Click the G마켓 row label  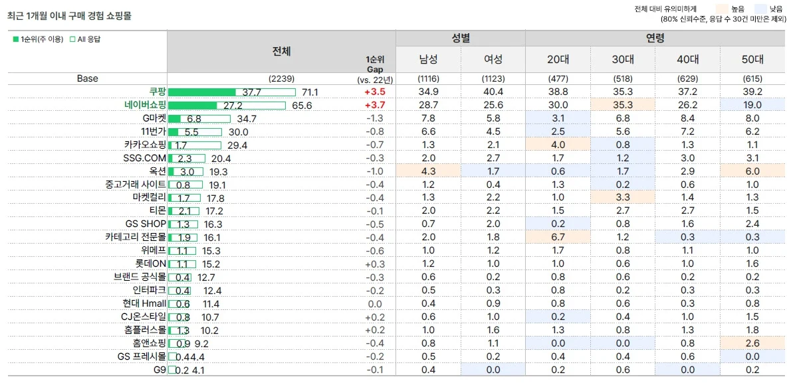coord(154,118)
